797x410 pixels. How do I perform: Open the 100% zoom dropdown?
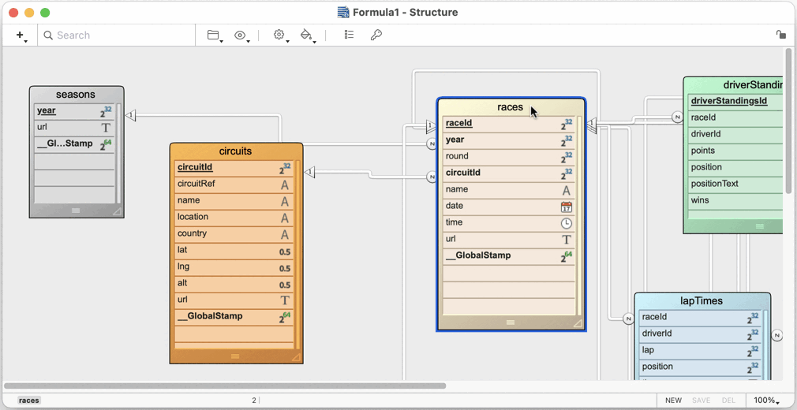pos(766,401)
